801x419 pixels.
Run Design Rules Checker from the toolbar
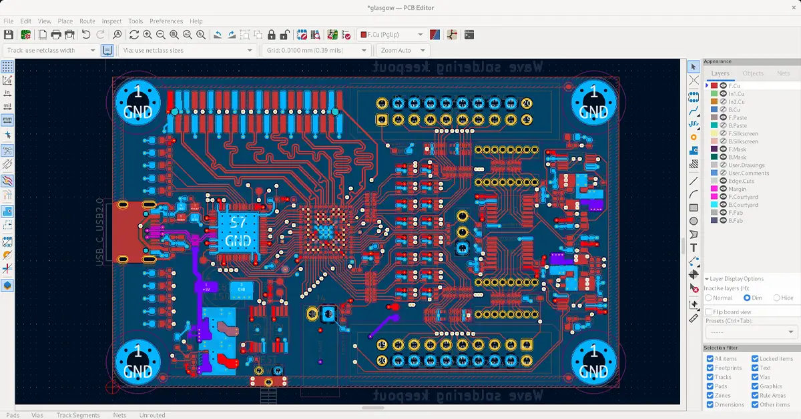pos(347,33)
